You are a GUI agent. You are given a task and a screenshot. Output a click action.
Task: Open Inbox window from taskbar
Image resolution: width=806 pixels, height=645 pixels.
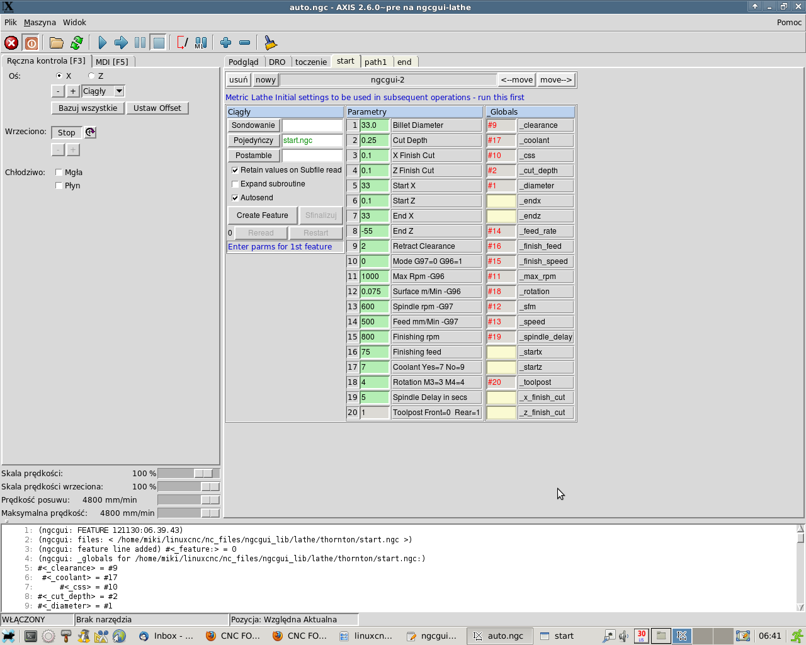point(167,636)
